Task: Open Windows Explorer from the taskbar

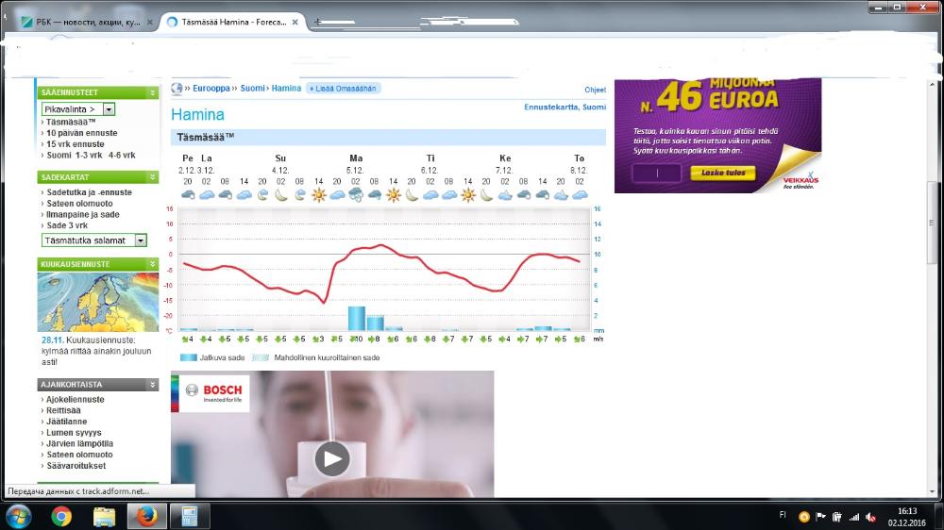Action: pyautogui.click(x=104, y=516)
